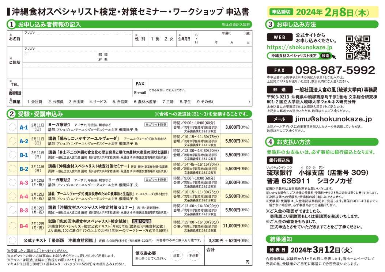Choose 不要 for no receipt
385x272 pixels.
tap(194, 256)
